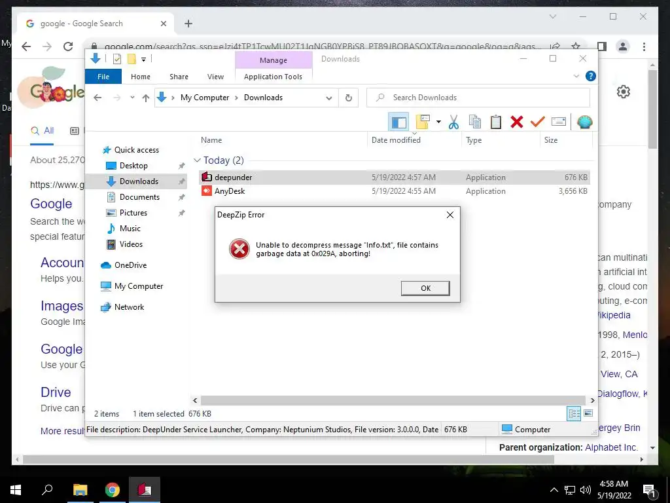Open dropdown next to new folder icon
The height and width of the screenshot is (503, 670).
[x=438, y=122]
